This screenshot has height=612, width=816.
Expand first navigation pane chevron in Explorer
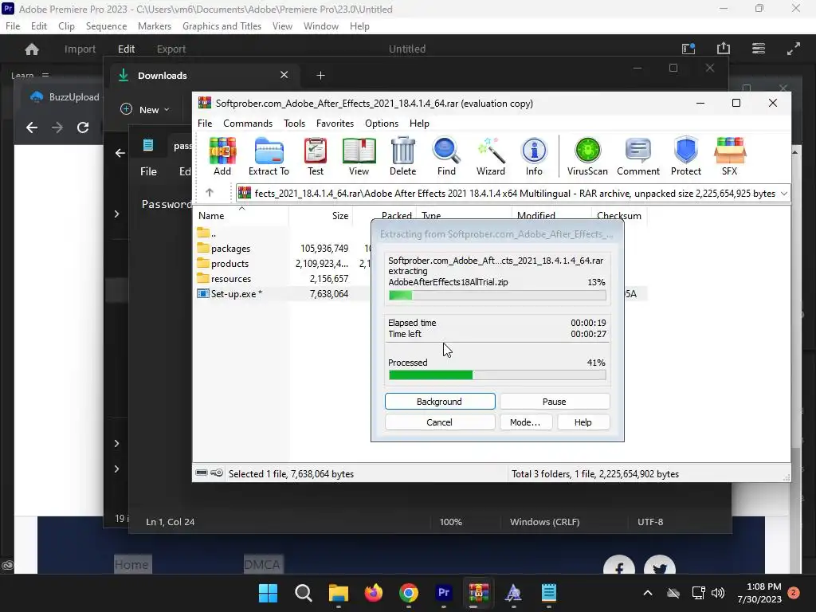click(x=116, y=214)
